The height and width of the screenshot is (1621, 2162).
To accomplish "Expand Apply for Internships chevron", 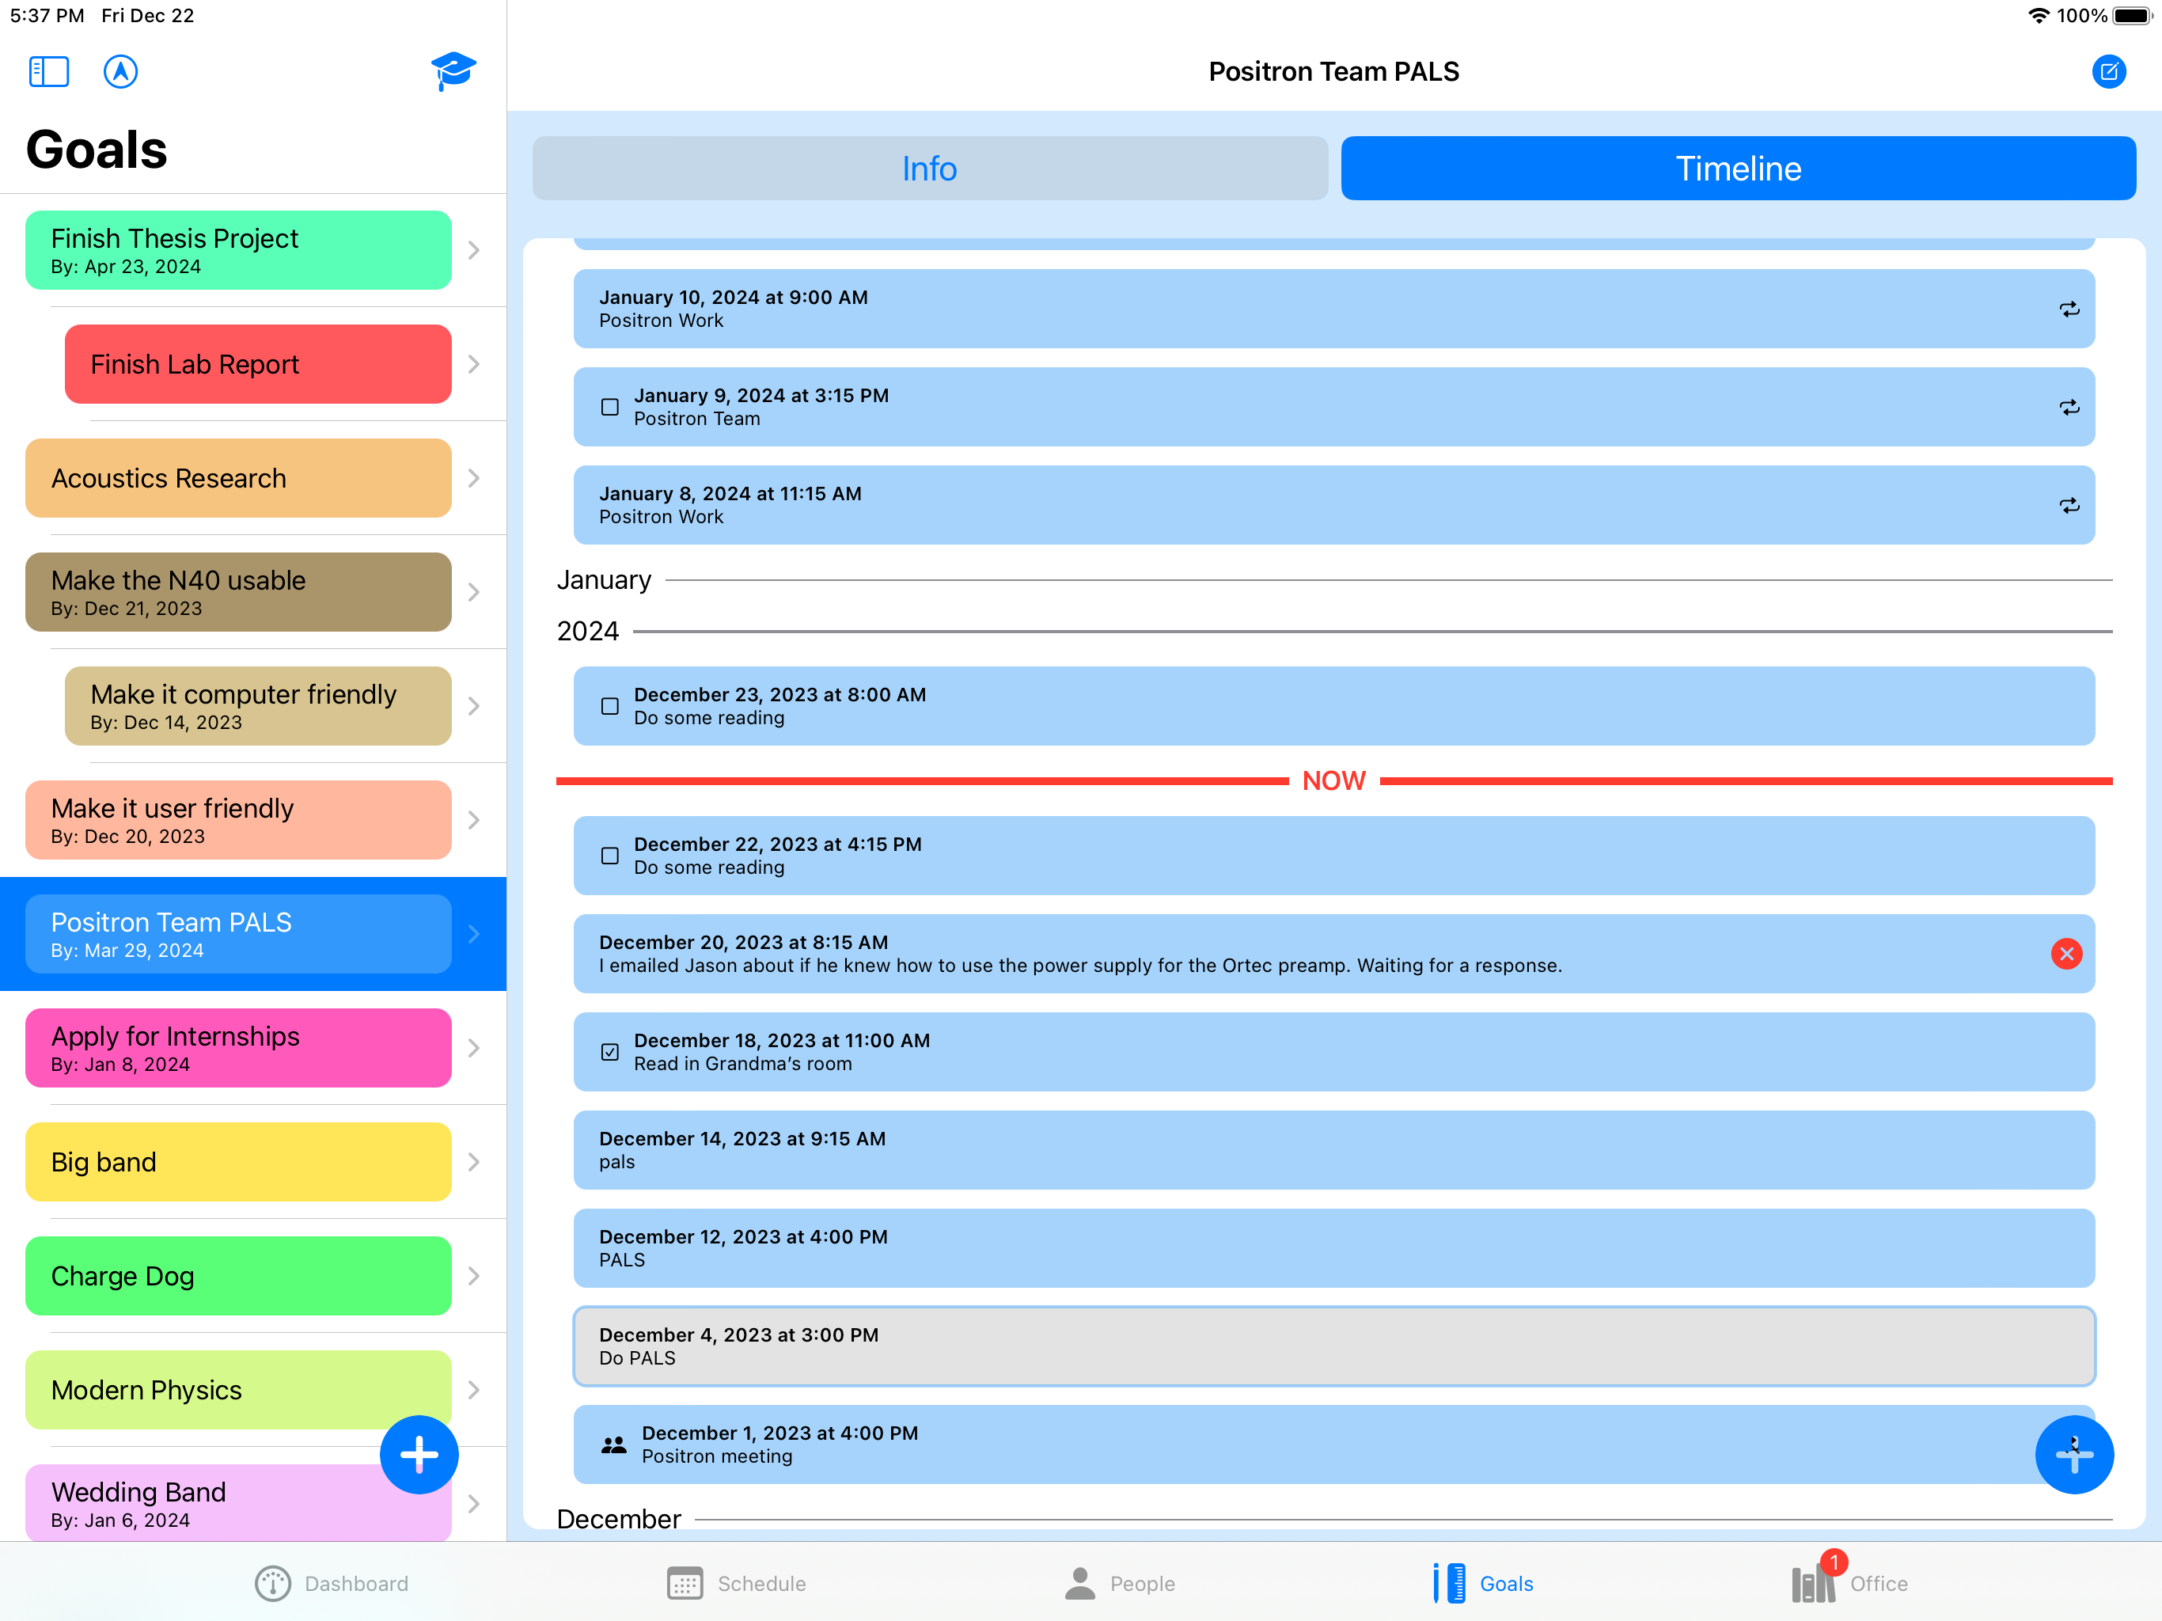I will [474, 1048].
